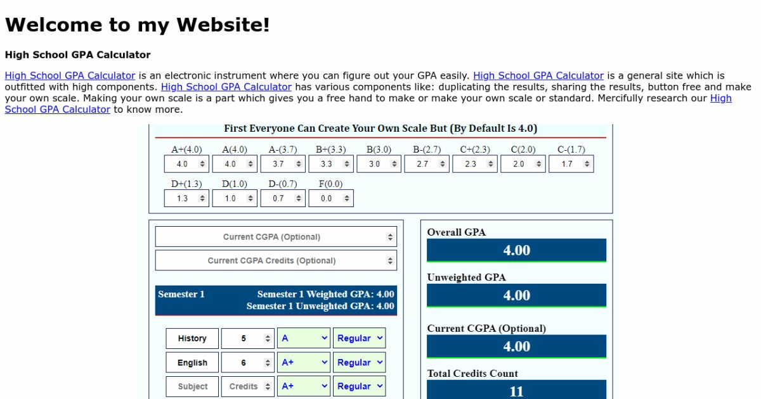This screenshot has width=761, height=399.
Task: Click the B+ scale value stepper arrows
Action: click(347, 164)
